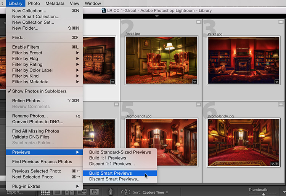Choose Refine Photos menu item
Screen dimensions: 286x196
[x=44, y=100]
